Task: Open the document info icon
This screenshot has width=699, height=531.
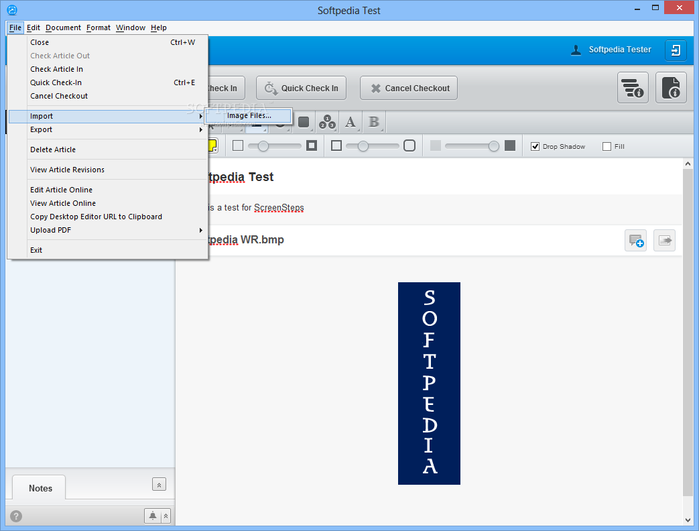Action: coord(671,88)
